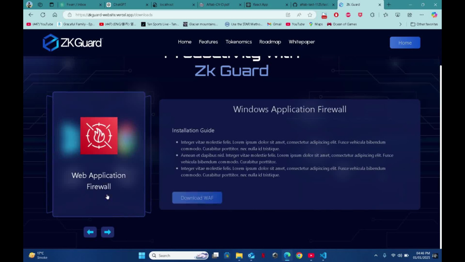Open Tokenomics navigation link
465x262 pixels.
click(239, 42)
